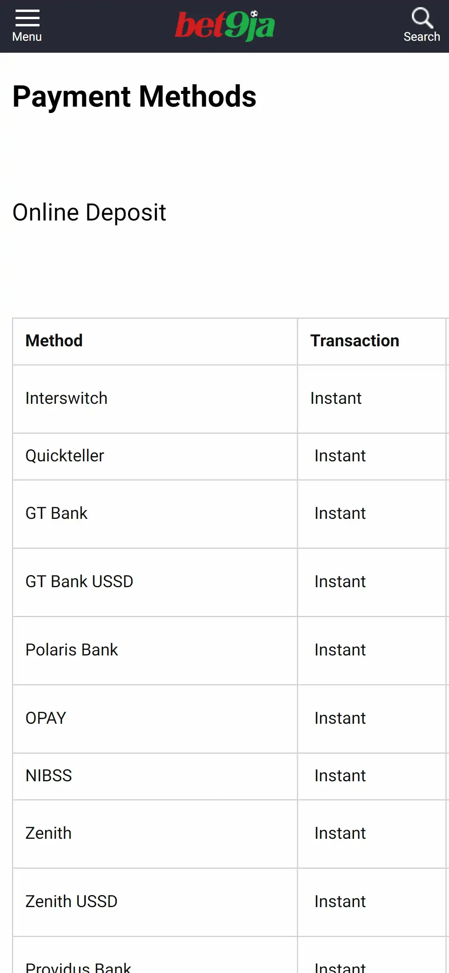Click the Instant cell for Interswitch
Screen dimensions: 449x973
tap(336, 398)
